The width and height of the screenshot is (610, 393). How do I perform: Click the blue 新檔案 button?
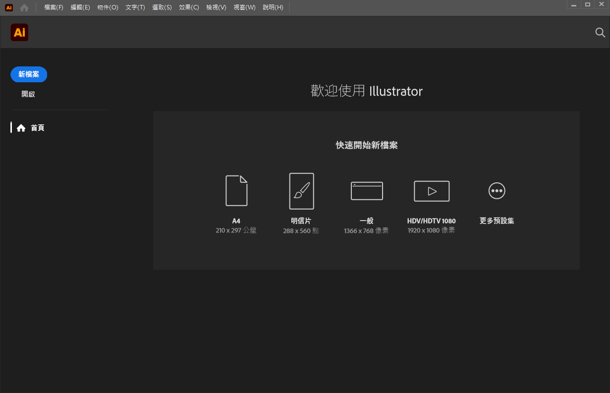tap(29, 74)
